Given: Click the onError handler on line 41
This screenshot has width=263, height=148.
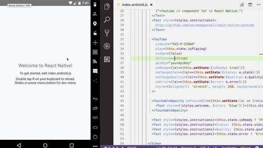Looking at the screenshot, I should (x=201, y=82).
